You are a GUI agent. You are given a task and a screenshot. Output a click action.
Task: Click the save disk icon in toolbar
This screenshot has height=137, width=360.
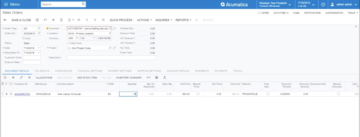coord(37,20)
